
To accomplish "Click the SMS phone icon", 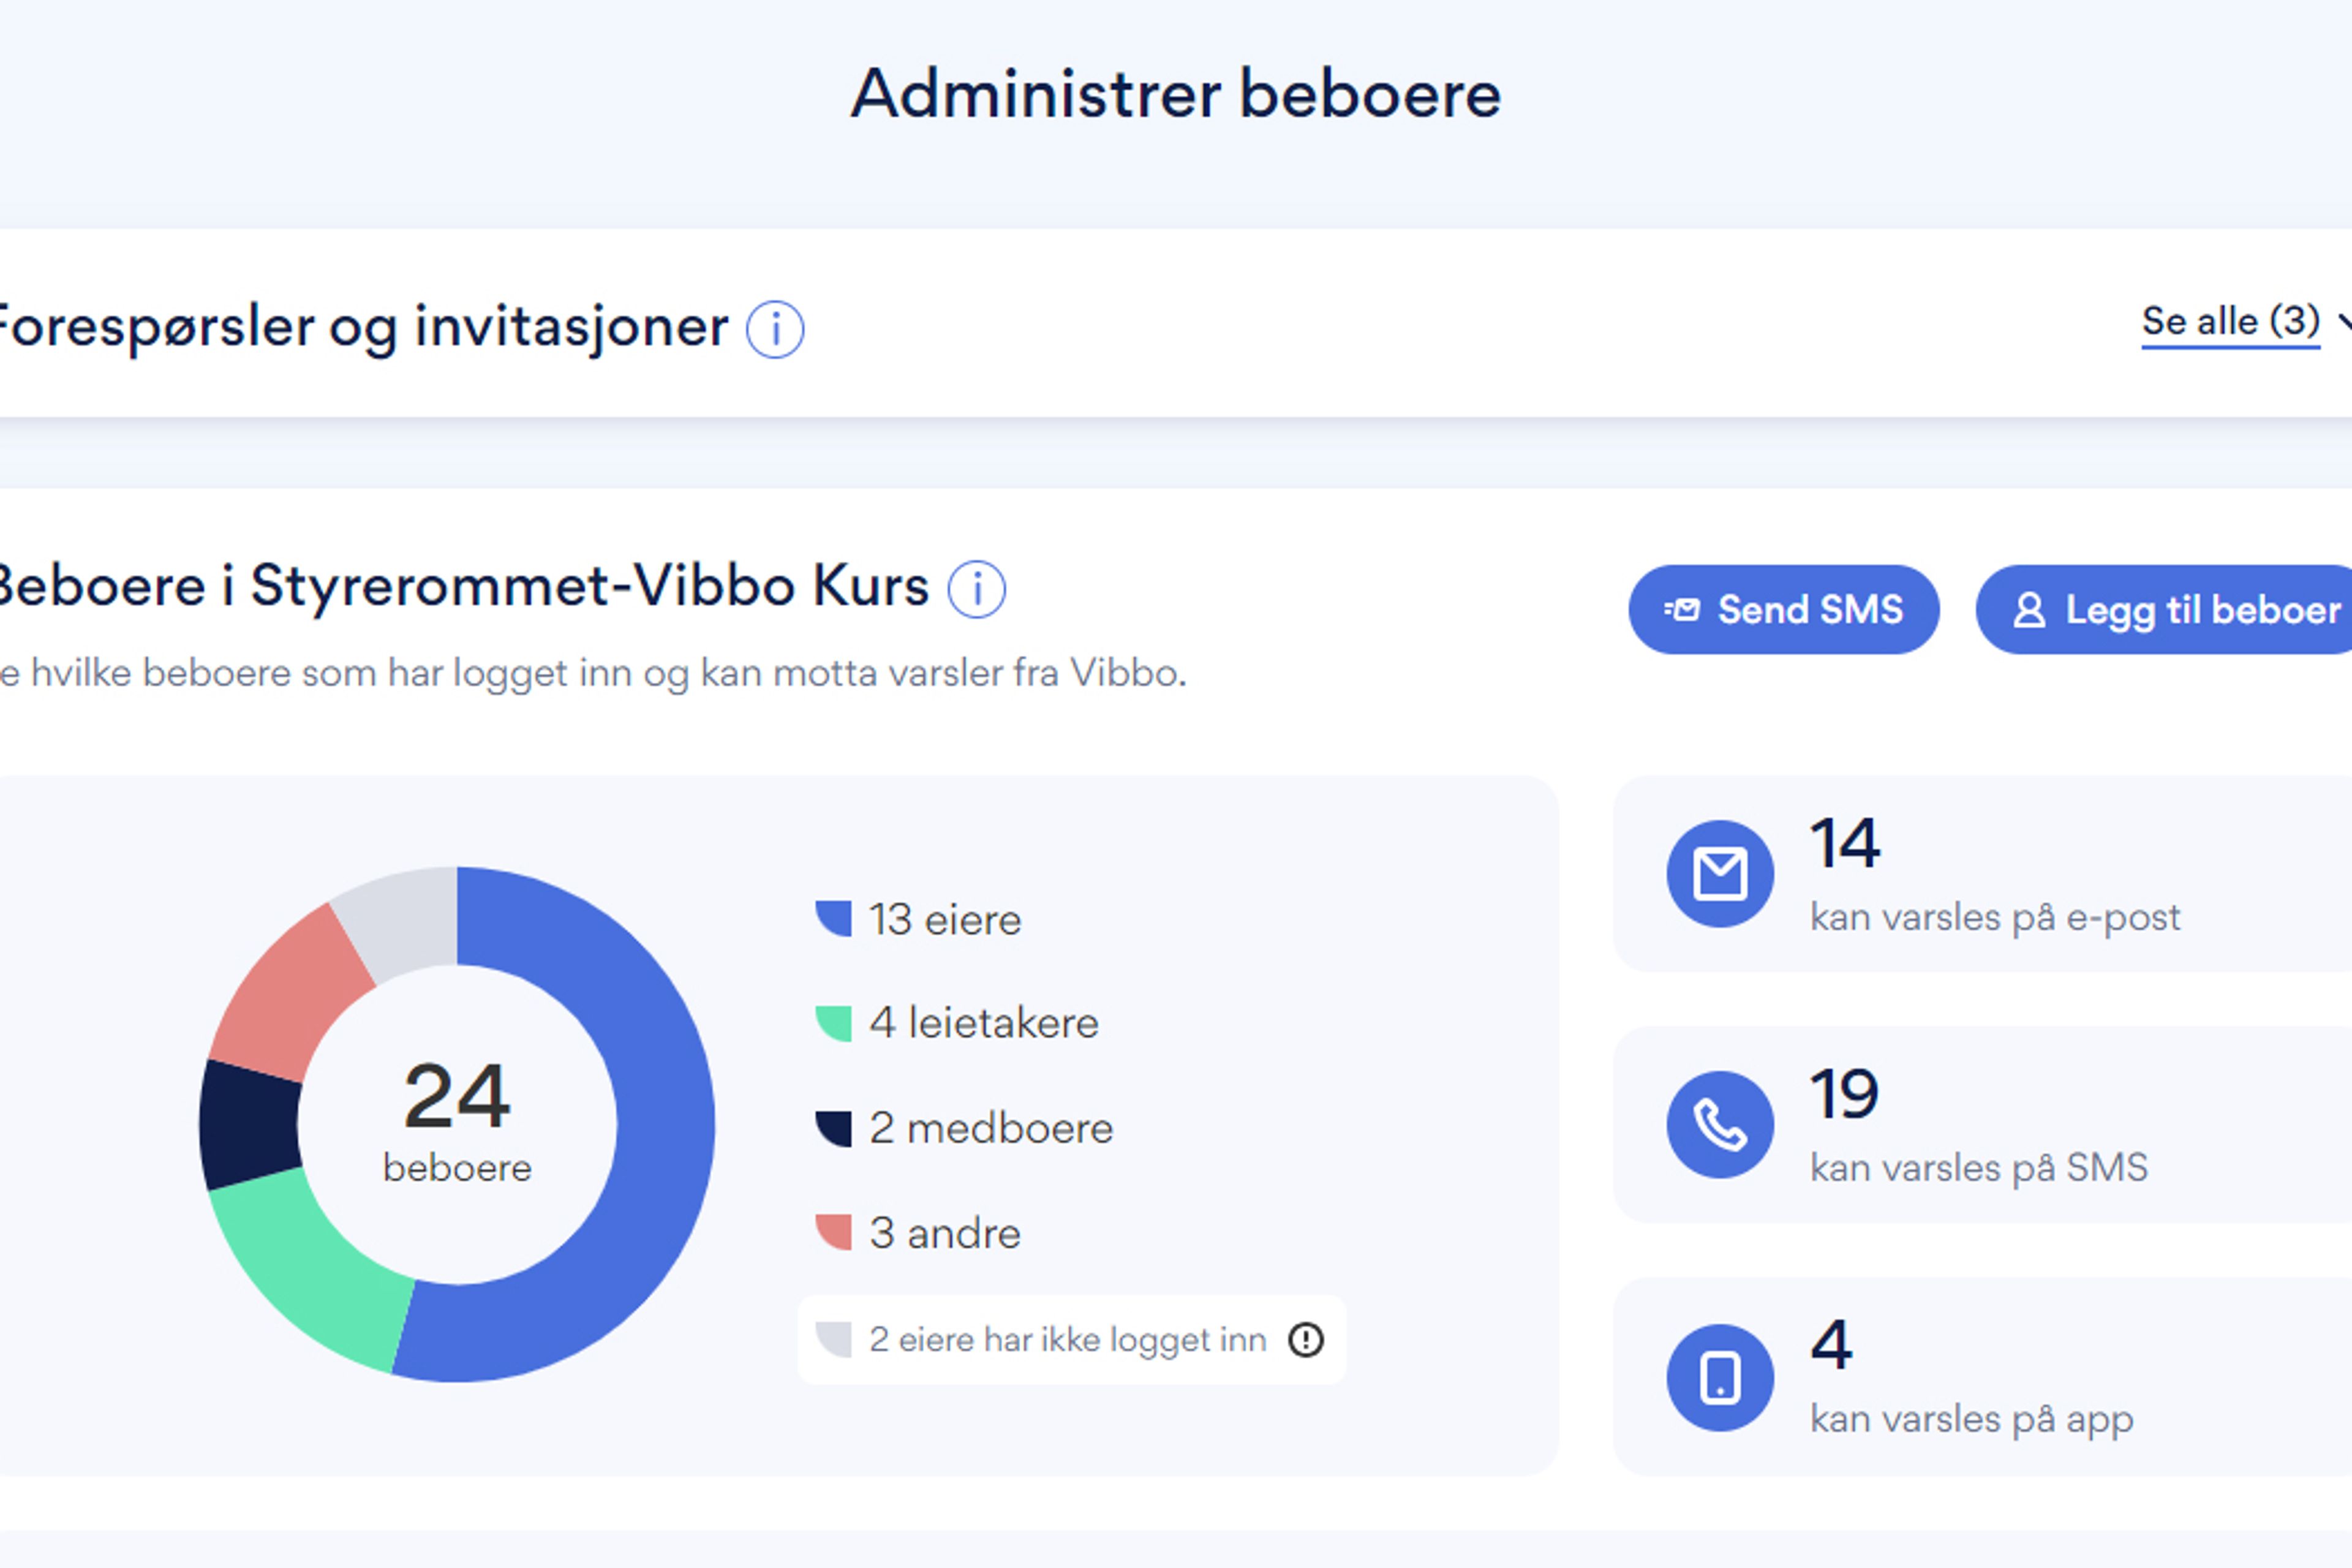I will pyautogui.click(x=1720, y=1125).
